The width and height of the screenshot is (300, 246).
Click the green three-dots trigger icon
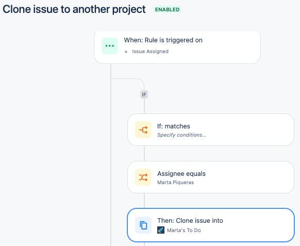pyautogui.click(x=110, y=46)
